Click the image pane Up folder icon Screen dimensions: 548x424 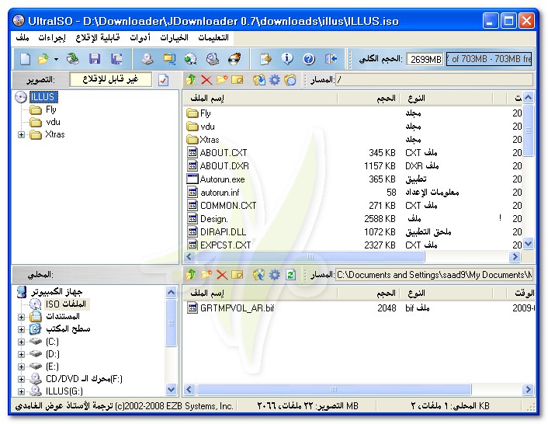[x=191, y=80]
